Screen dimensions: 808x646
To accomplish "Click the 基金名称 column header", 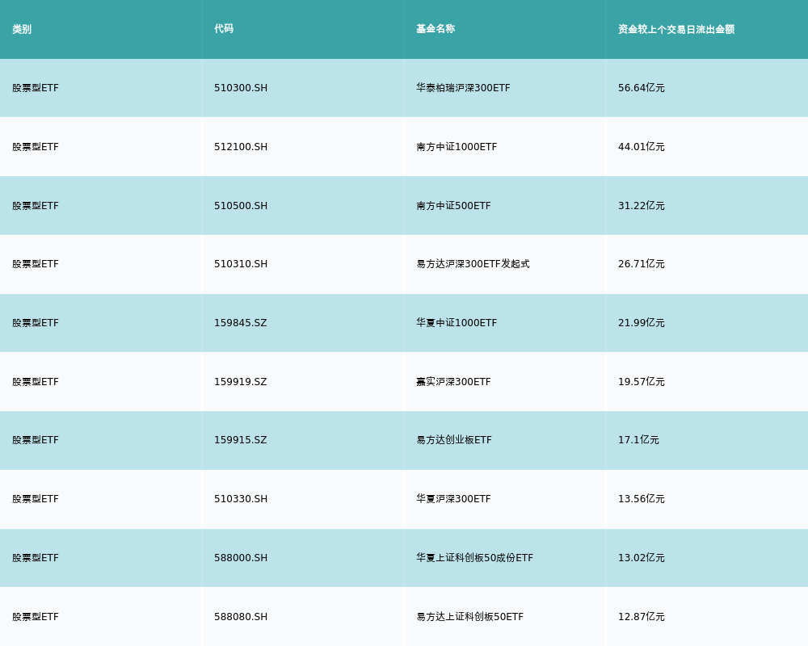I will (436, 29).
